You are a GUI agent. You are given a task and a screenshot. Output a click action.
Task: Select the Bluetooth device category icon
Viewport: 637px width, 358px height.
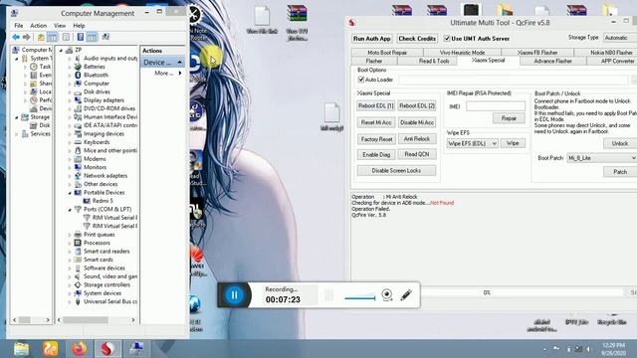[x=78, y=76]
